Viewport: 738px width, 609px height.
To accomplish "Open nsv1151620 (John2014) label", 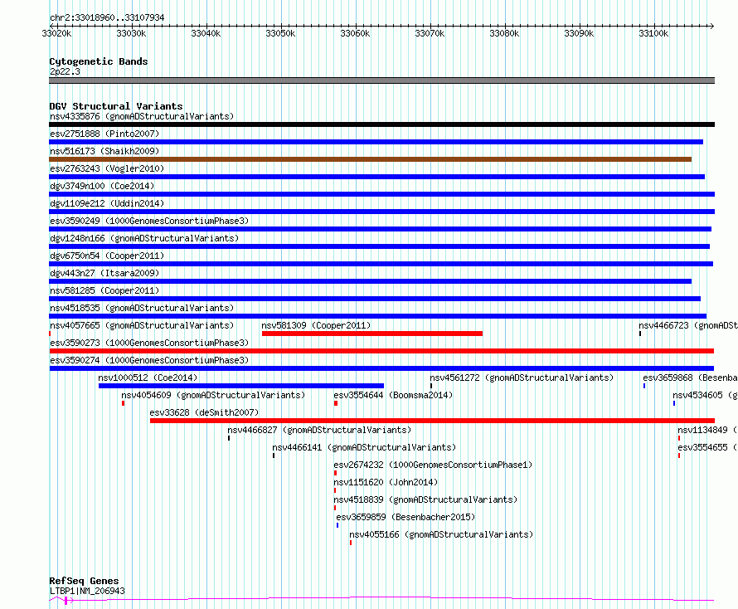I will (386, 482).
